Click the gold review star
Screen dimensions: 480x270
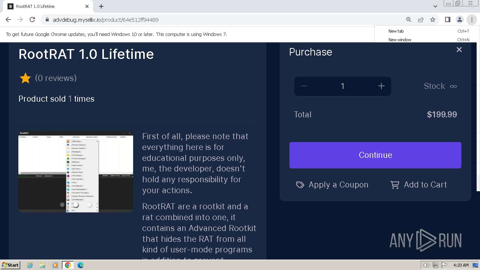tap(25, 78)
